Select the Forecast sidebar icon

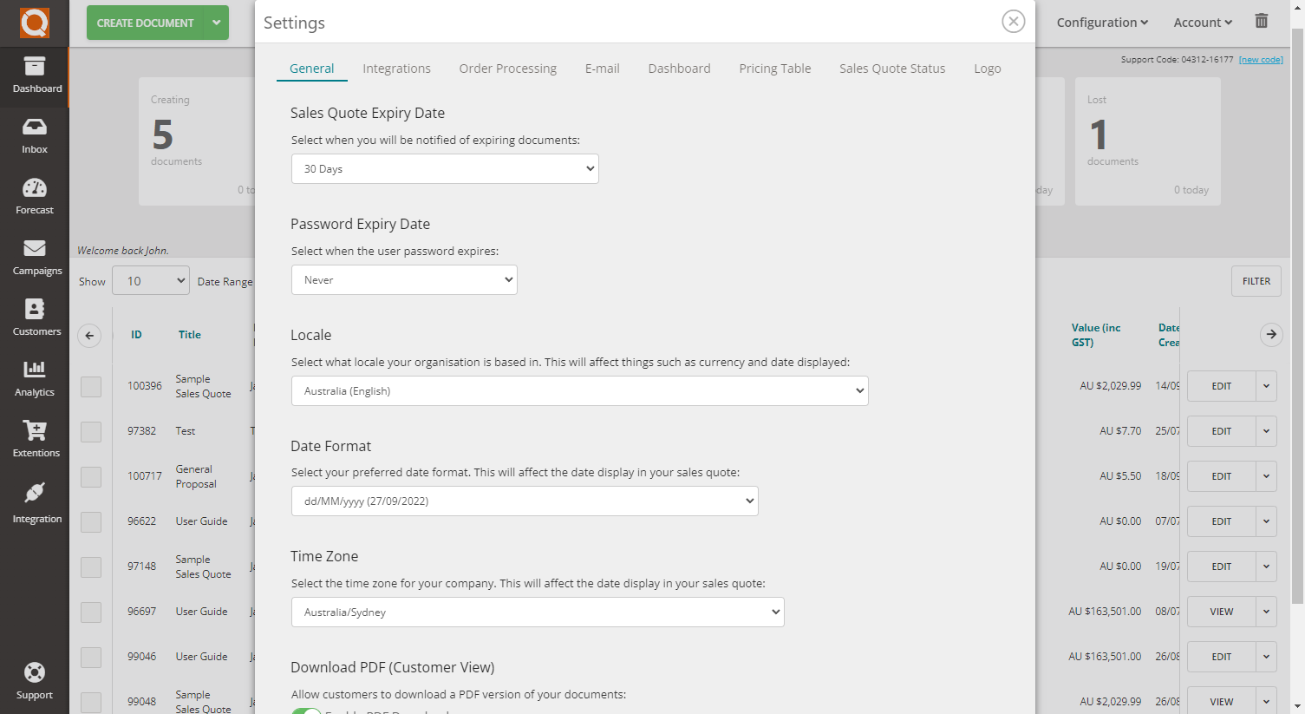(35, 195)
